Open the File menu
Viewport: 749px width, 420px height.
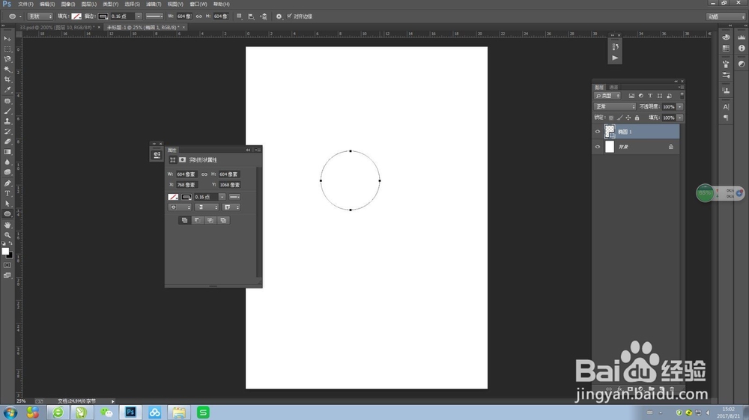tap(25, 4)
